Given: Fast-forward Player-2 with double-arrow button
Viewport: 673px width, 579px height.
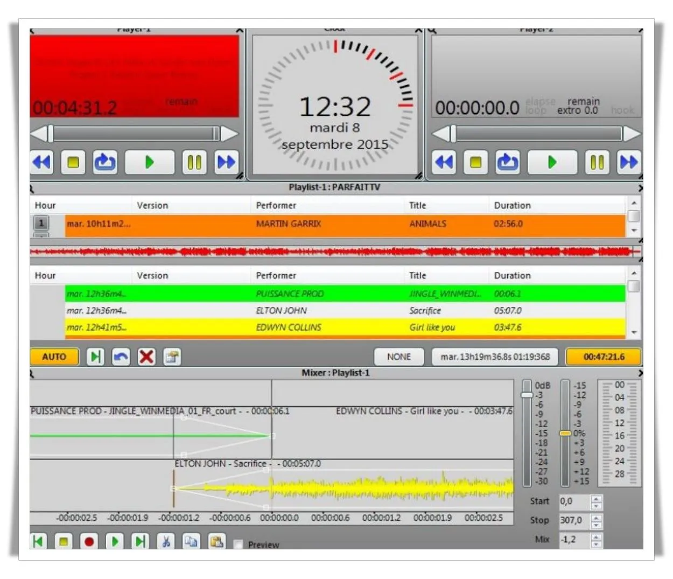Looking at the screenshot, I should pos(628,162).
